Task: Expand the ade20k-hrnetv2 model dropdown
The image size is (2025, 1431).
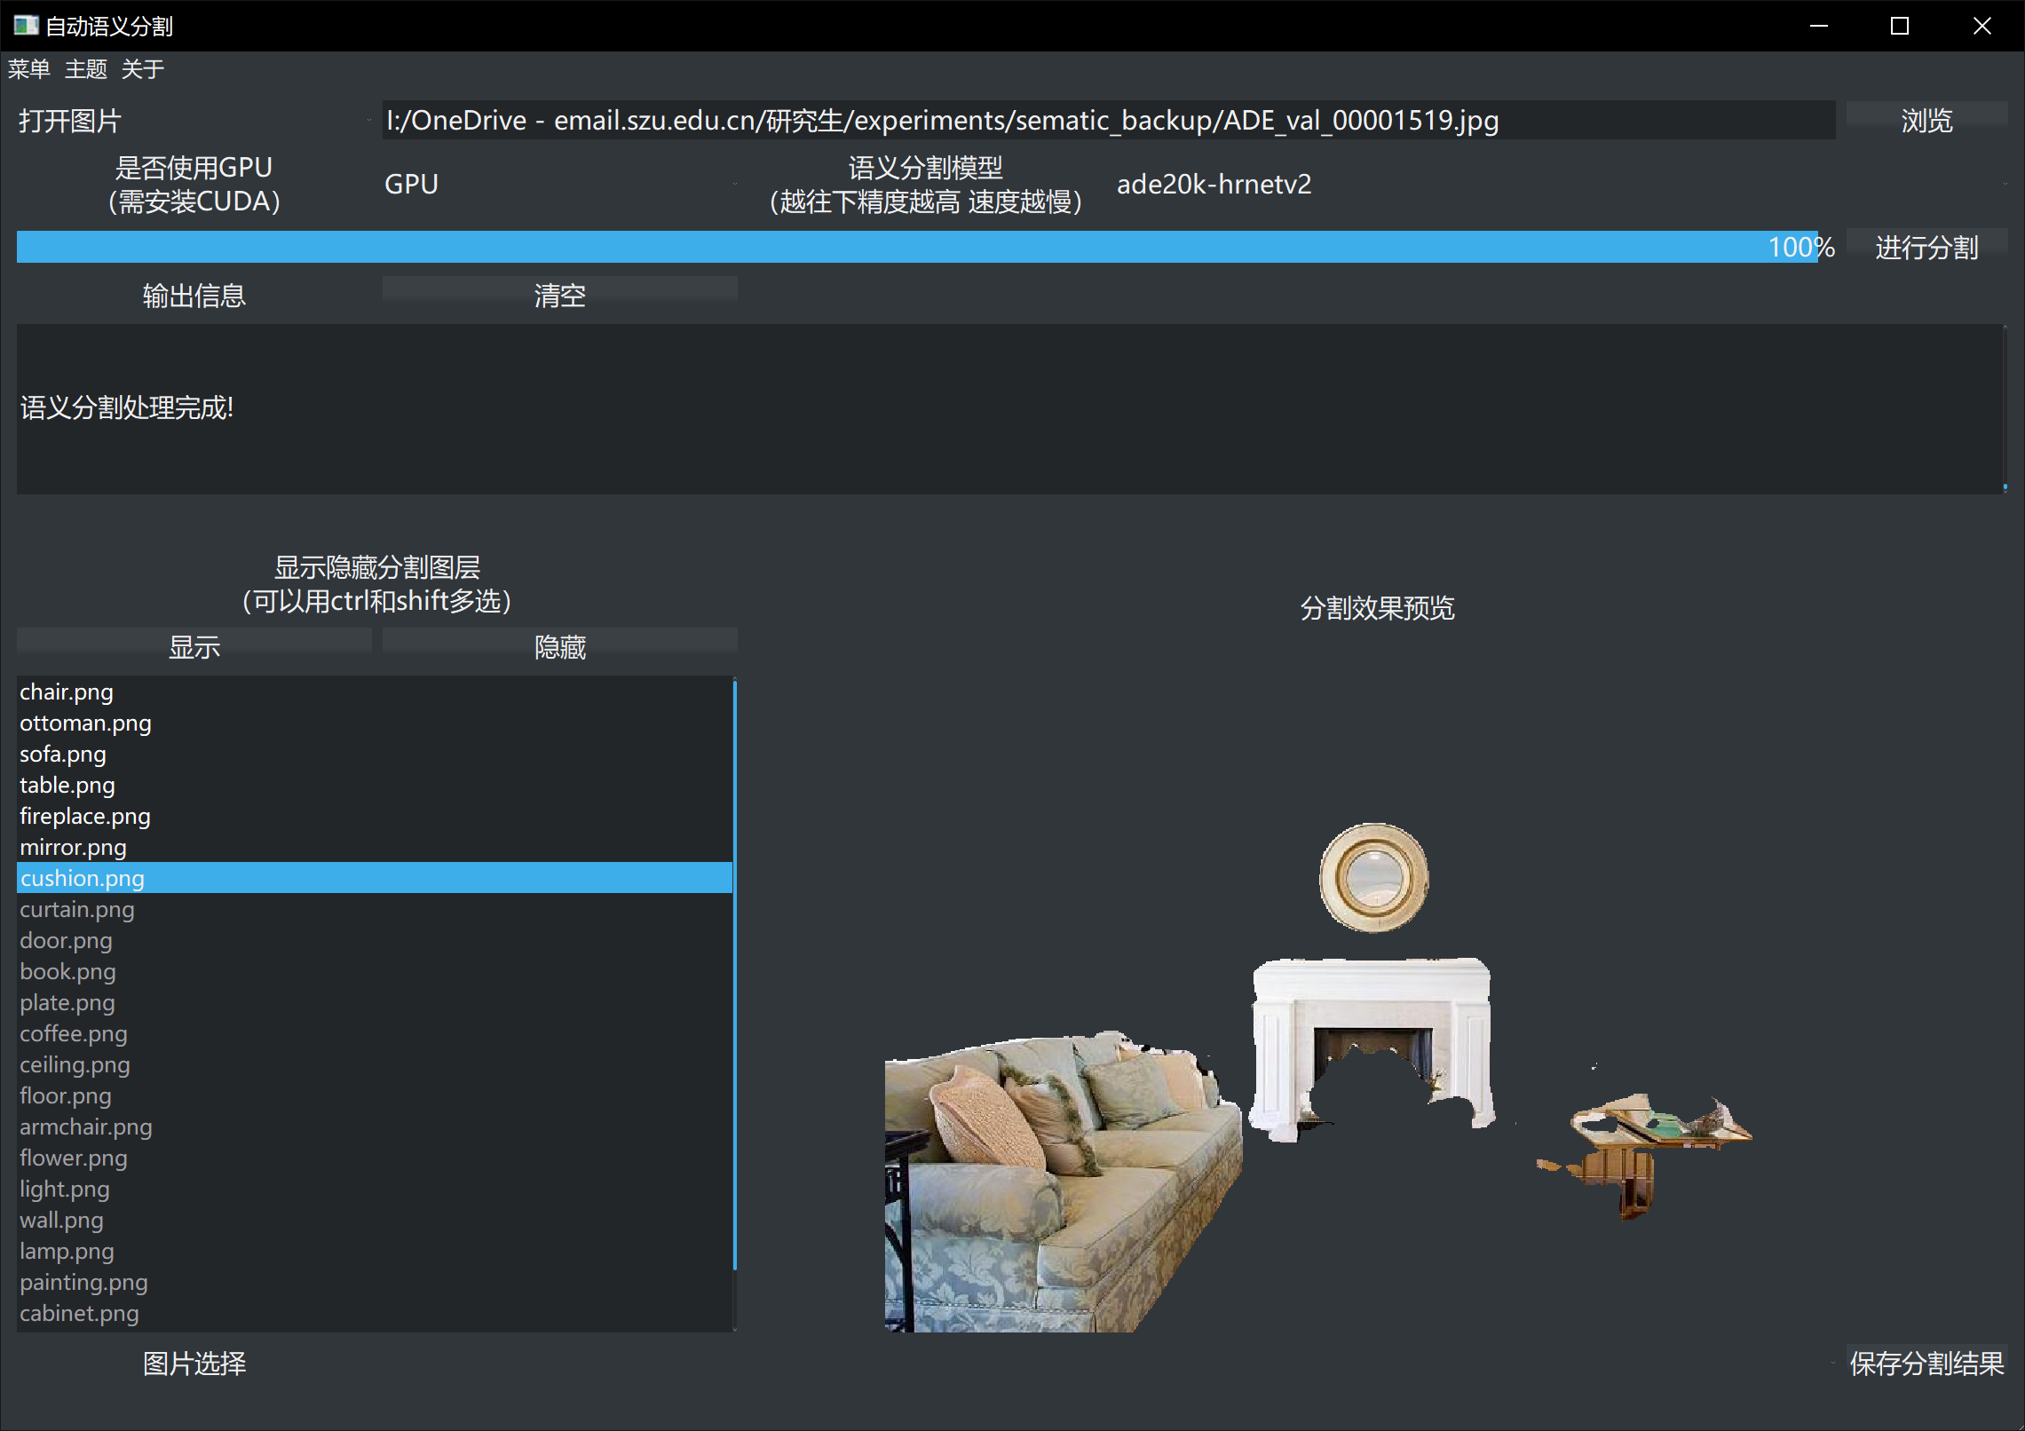Action: (x=1558, y=184)
